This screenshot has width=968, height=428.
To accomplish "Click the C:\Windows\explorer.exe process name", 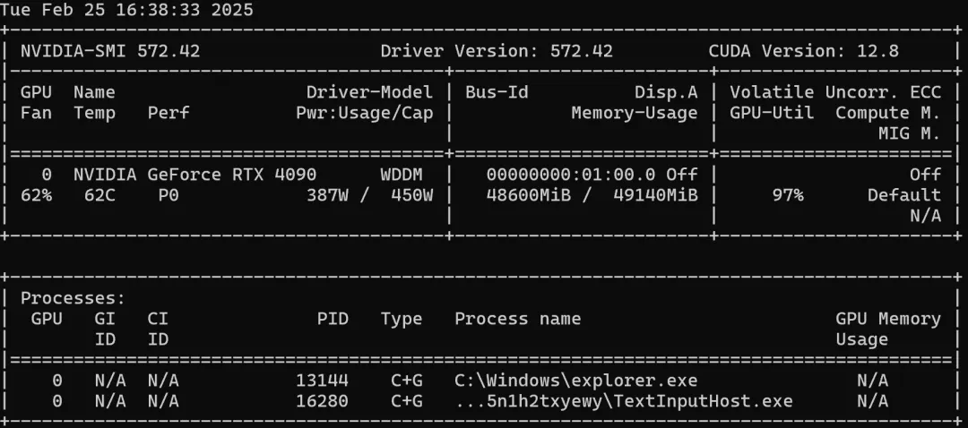I will point(575,381).
